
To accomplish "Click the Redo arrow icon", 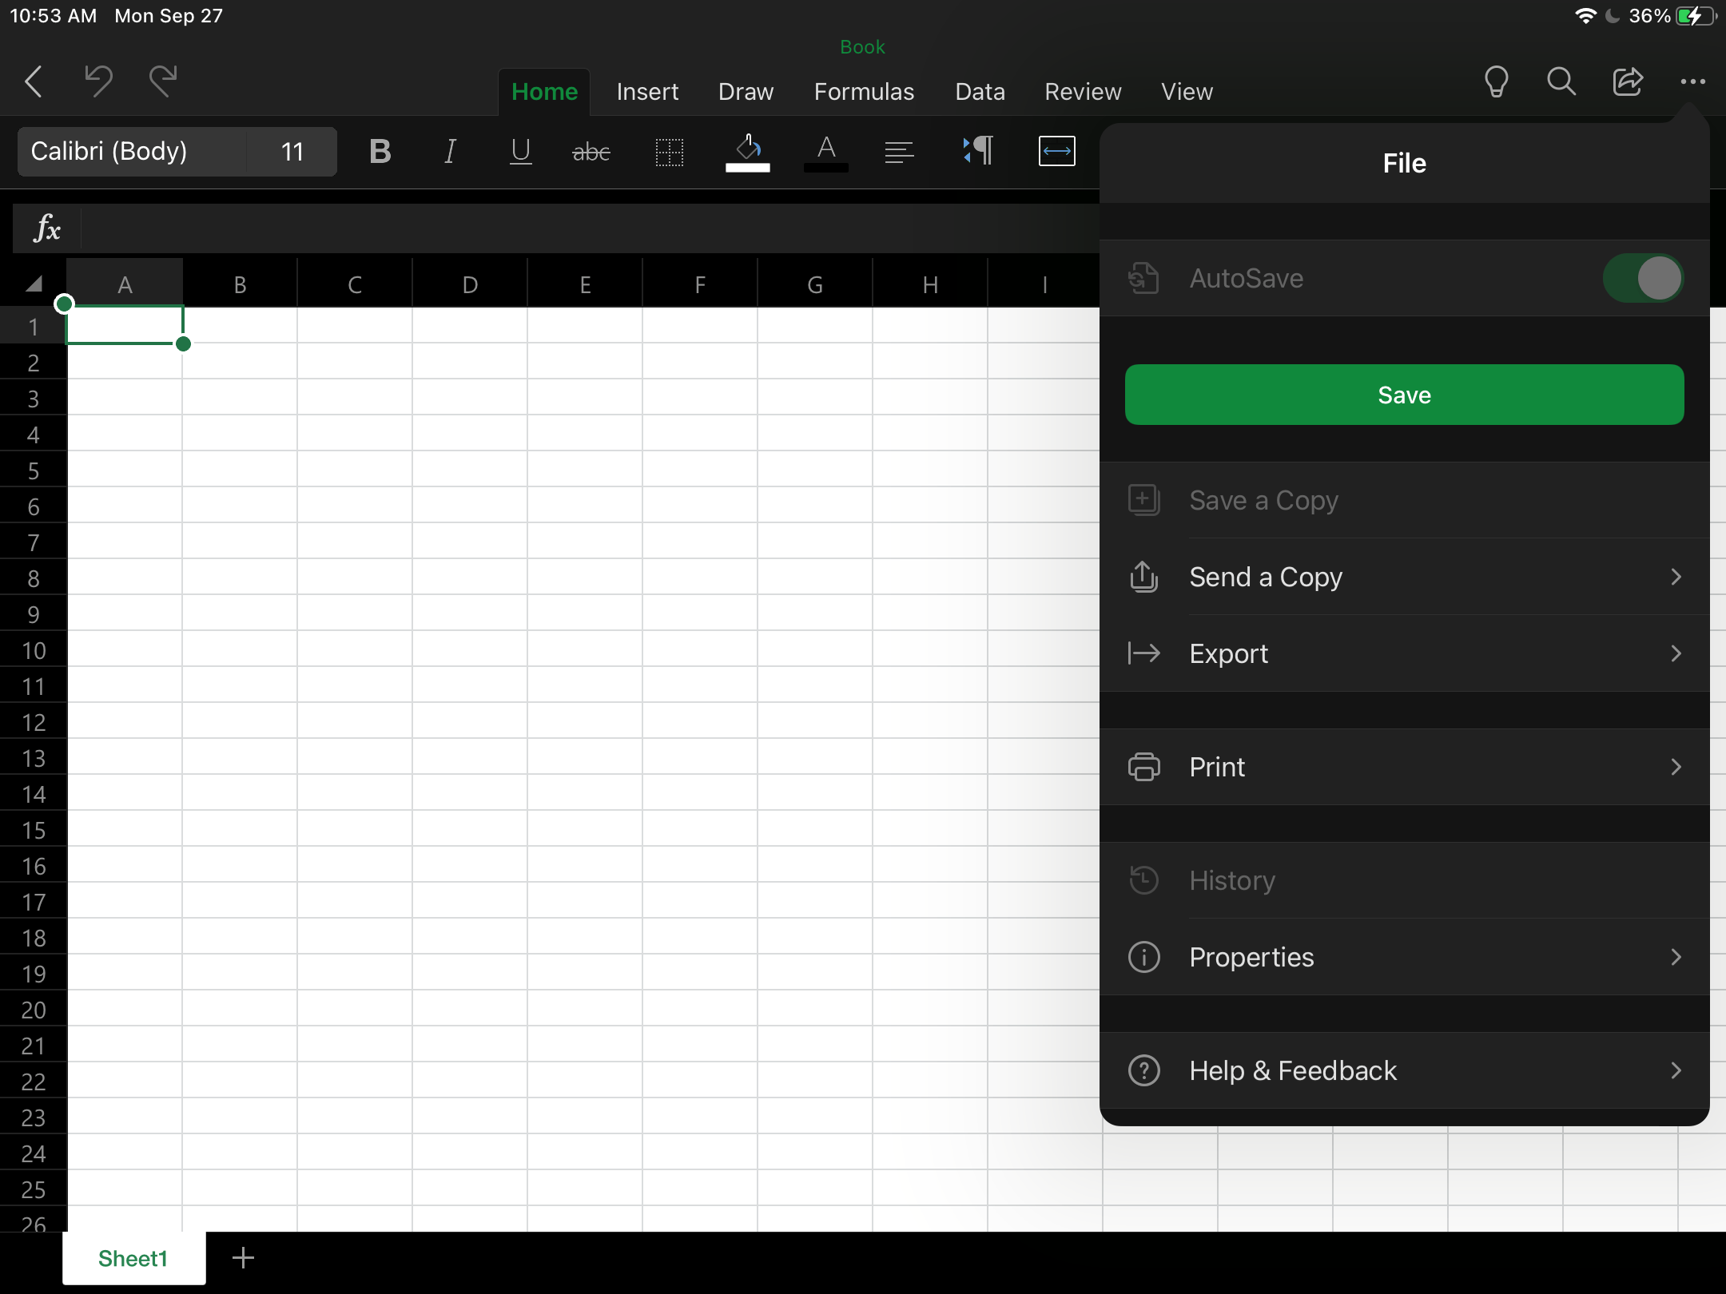I will [163, 81].
